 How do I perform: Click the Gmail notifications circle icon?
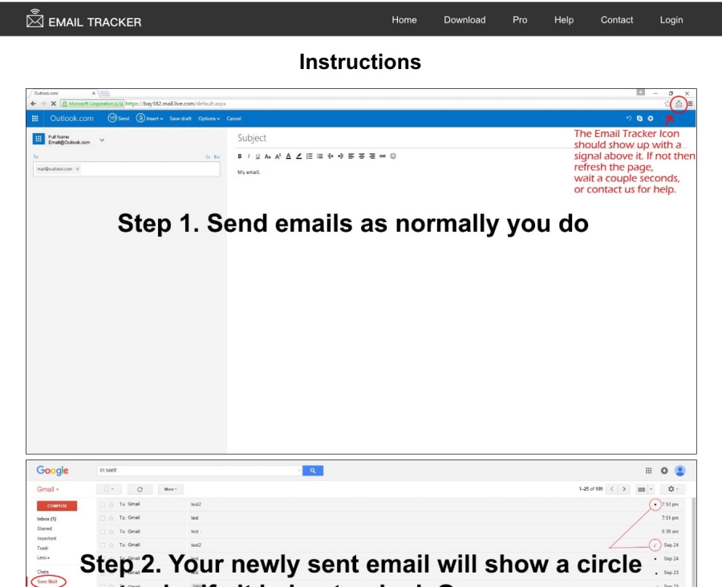664,471
